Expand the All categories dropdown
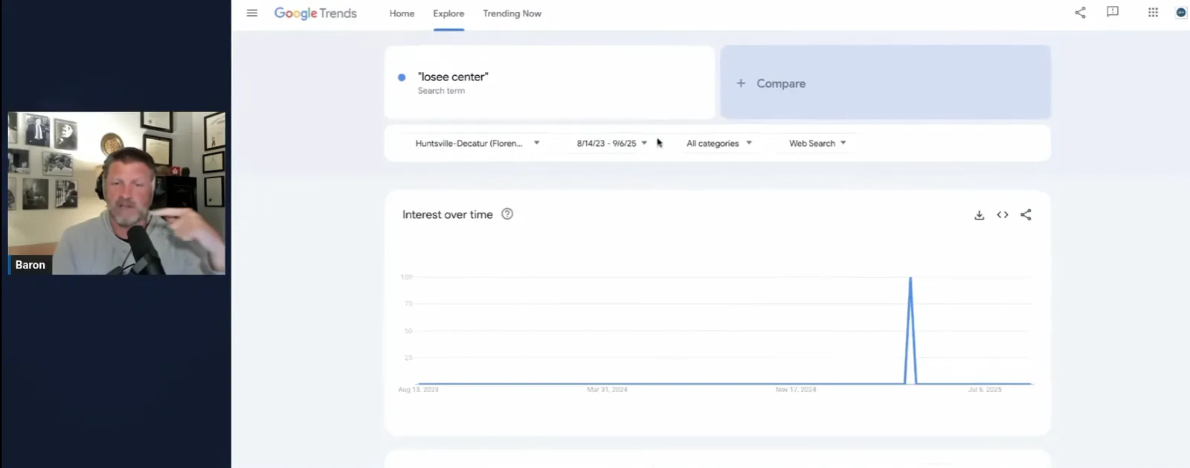This screenshot has width=1190, height=468. click(x=719, y=144)
